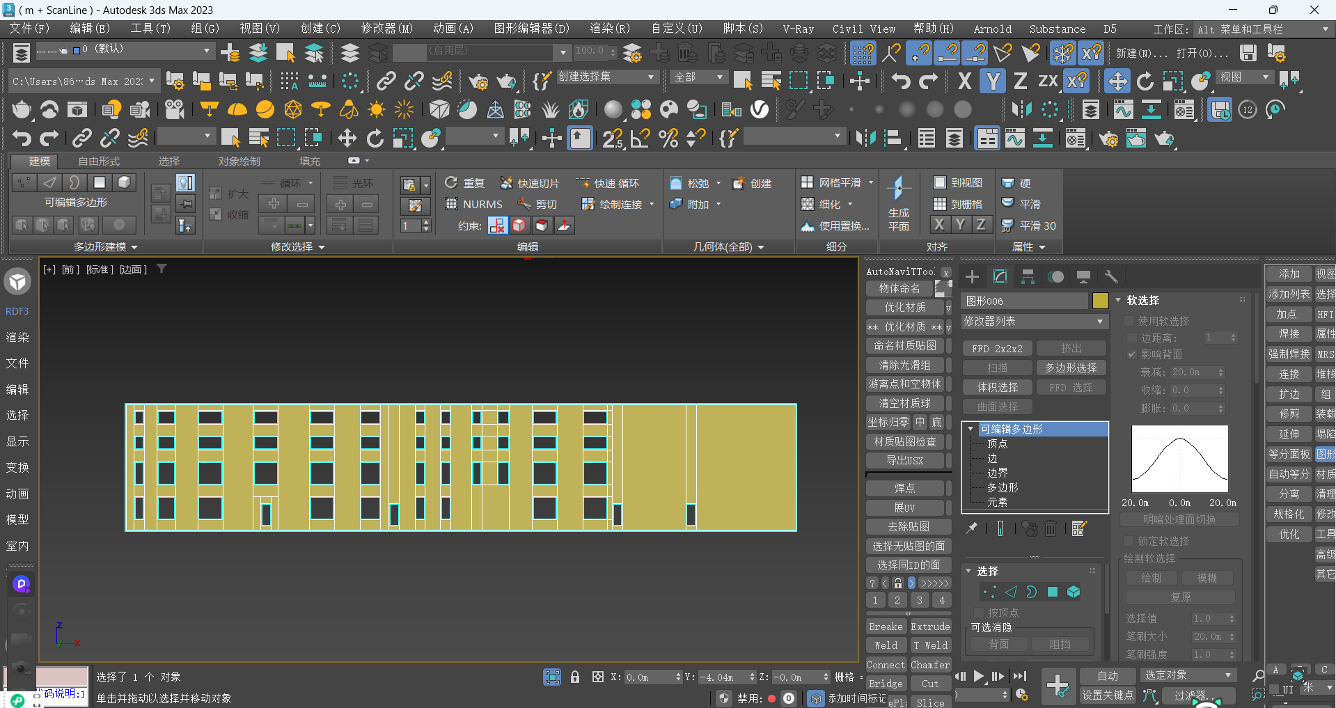Collapse the 选择 rollout
1336x708 pixels.
pos(968,571)
